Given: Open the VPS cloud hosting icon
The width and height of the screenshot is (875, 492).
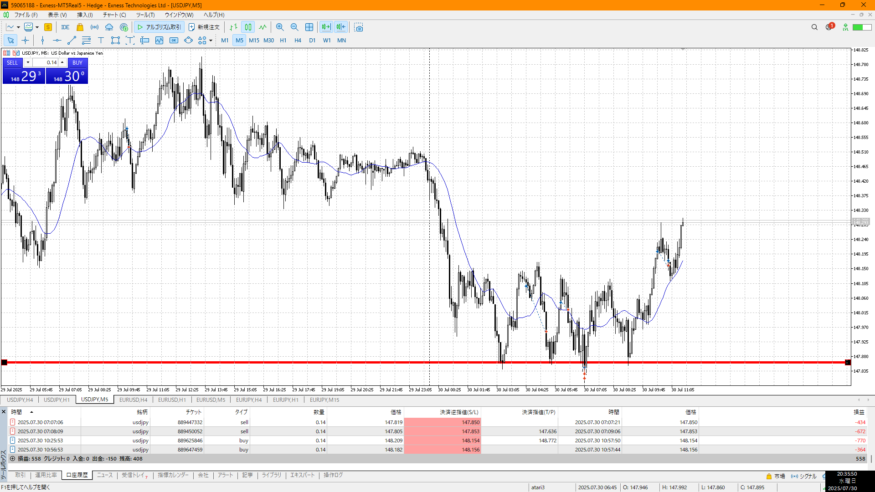Looking at the screenshot, I should [x=109, y=27].
